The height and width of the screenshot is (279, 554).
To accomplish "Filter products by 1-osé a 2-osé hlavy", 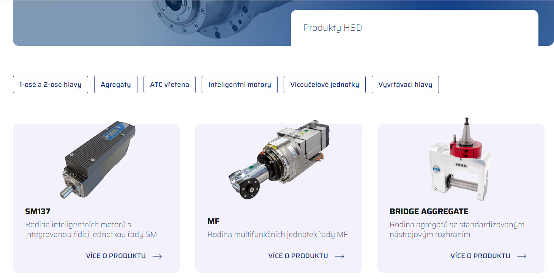I will tap(51, 85).
